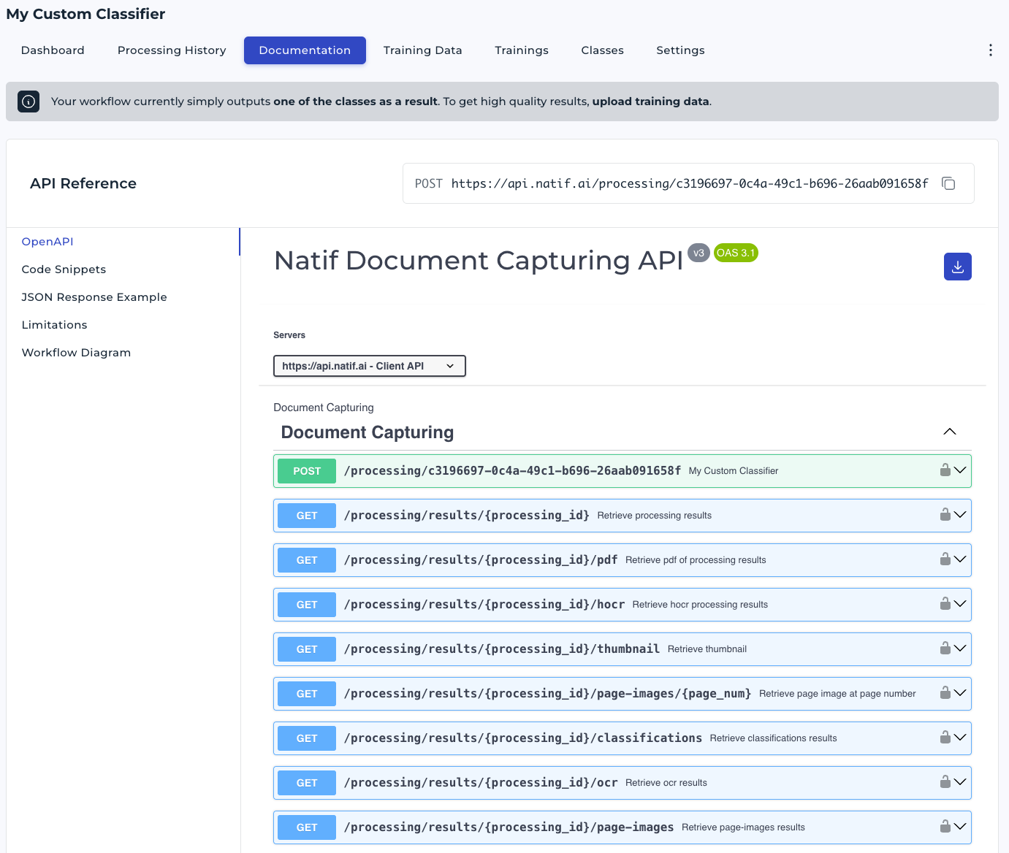Click lock icon on the /pdf endpoint

point(945,559)
